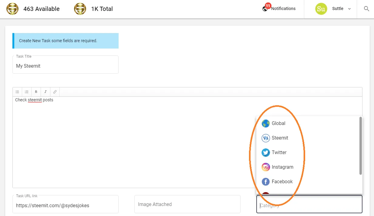Image resolution: width=374 pixels, height=216 pixels.
Task: Choose Steemit from the category list
Action: point(308,138)
